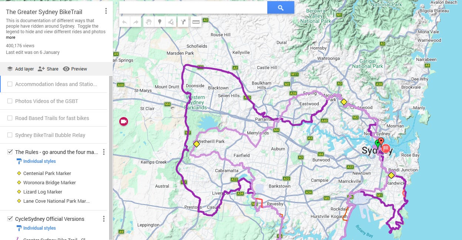Click the Castle Hill label on the map
The height and width of the screenshot is (240, 462).
[x=267, y=68]
